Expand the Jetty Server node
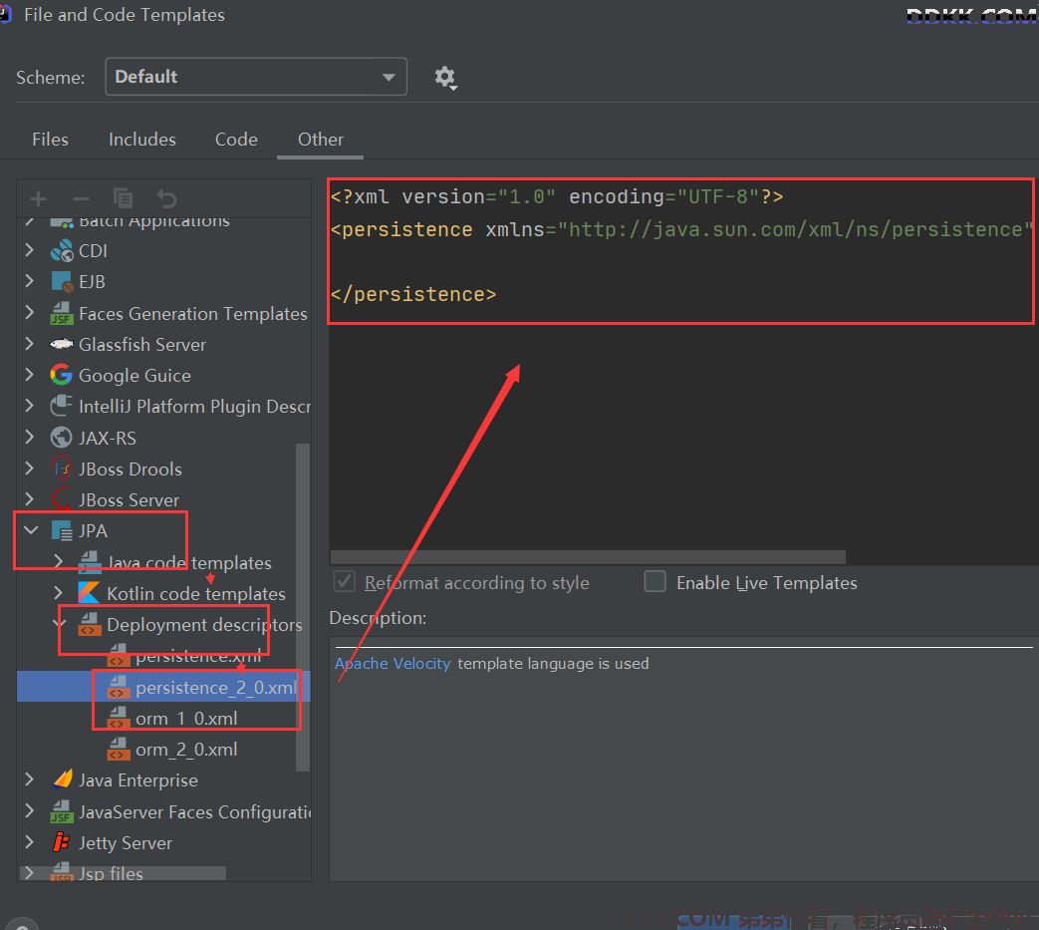 click(x=29, y=842)
